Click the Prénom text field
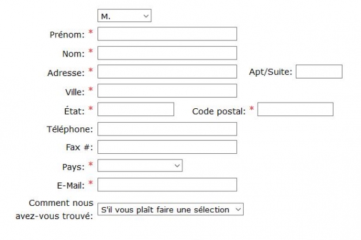Viewport: 361px width, 240px height. (167, 34)
